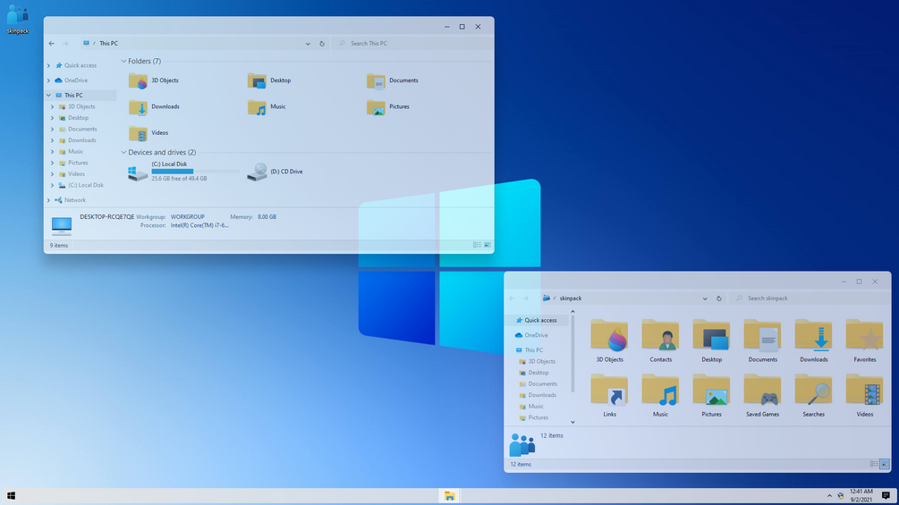Open the Saved Games folder in skinpack
Viewport: 899px width, 505px height.
(762, 396)
